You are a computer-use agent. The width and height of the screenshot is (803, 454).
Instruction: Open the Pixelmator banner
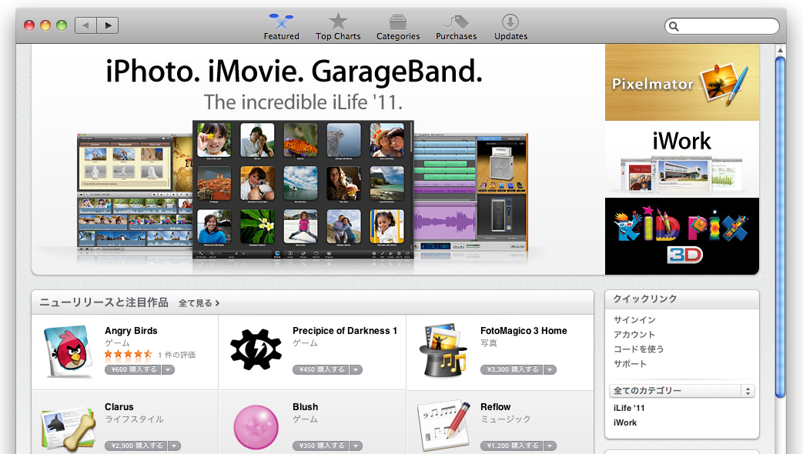681,82
